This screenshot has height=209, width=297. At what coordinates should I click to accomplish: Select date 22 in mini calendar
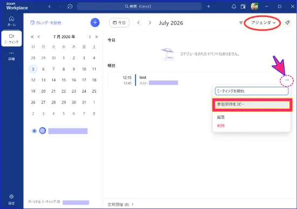[64, 91]
